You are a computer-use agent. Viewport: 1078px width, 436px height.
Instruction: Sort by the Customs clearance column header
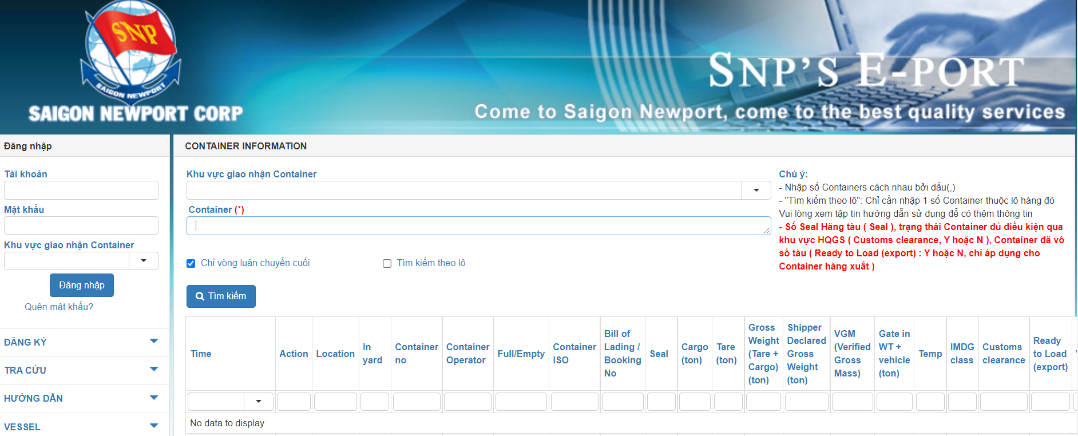[x=1004, y=354]
